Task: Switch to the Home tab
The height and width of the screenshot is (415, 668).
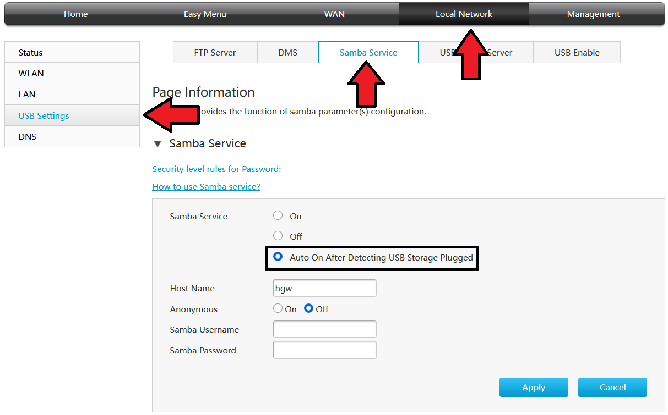Action: click(75, 14)
